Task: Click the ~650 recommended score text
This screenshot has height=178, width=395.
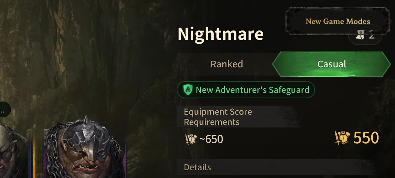Action: tap(211, 139)
